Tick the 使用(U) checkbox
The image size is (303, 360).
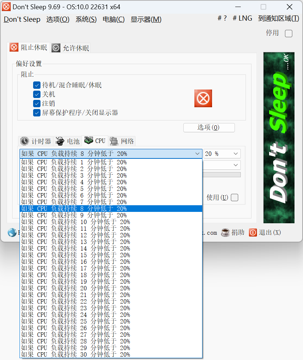(x=235, y=198)
